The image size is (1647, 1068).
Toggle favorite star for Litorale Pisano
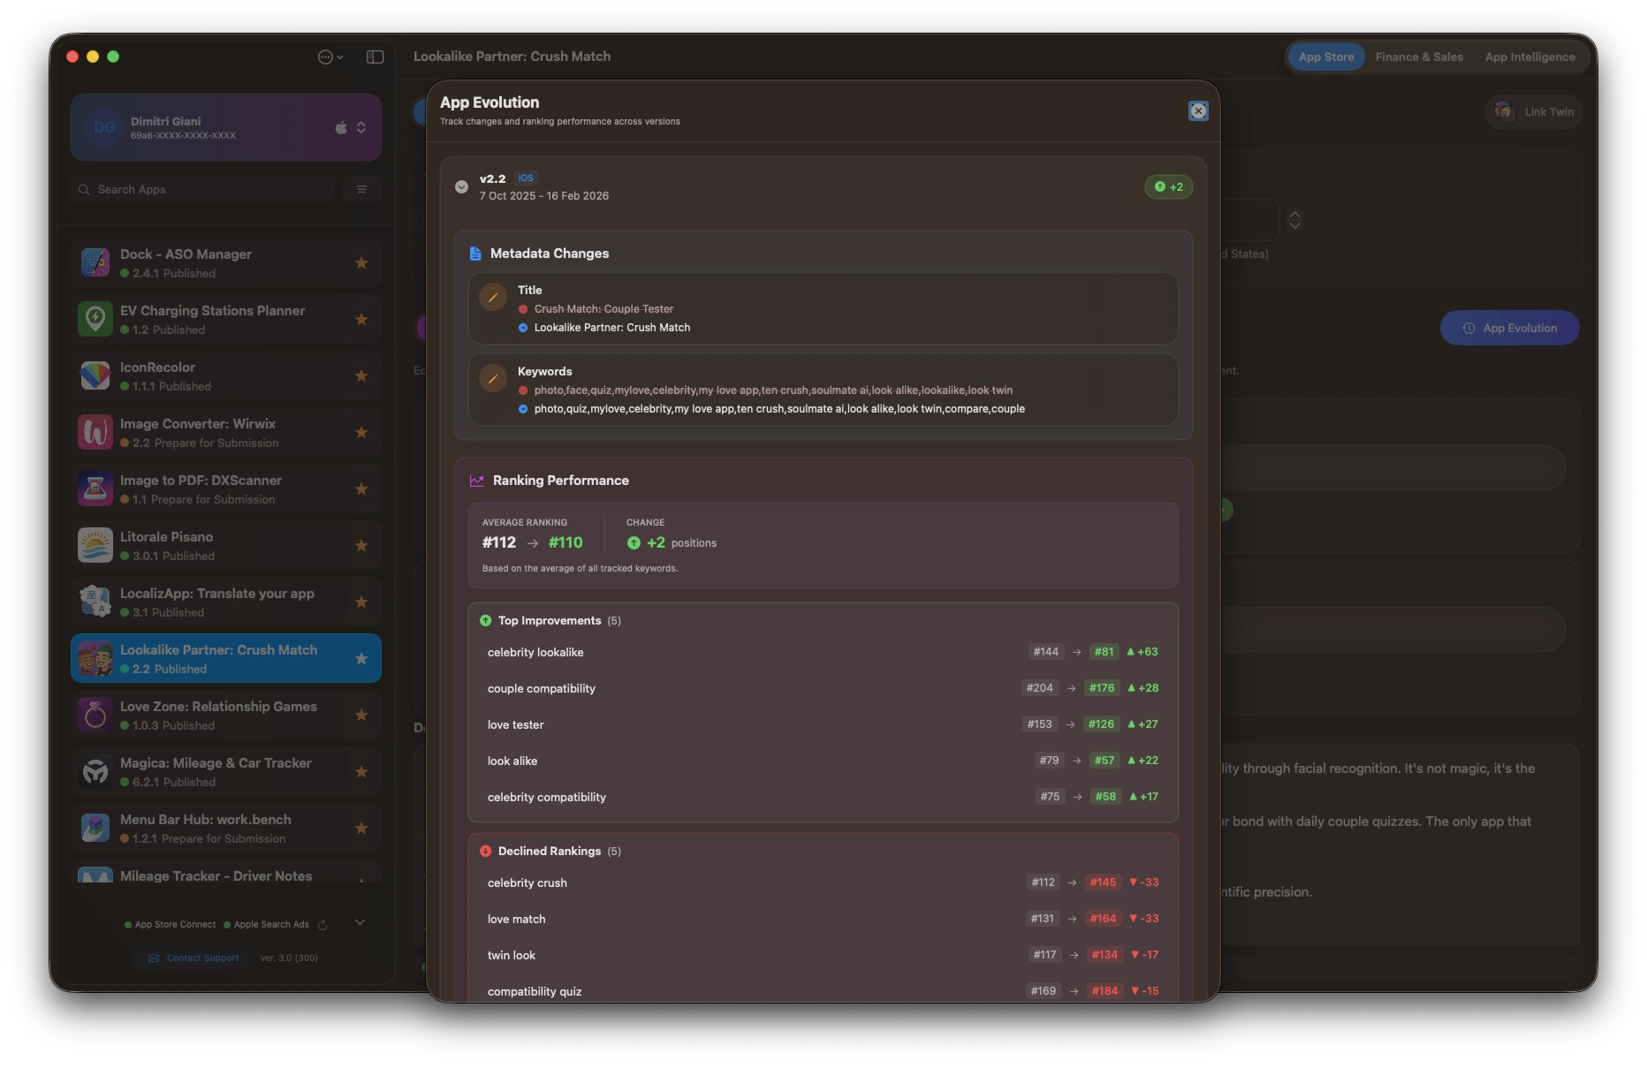tap(361, 546)
